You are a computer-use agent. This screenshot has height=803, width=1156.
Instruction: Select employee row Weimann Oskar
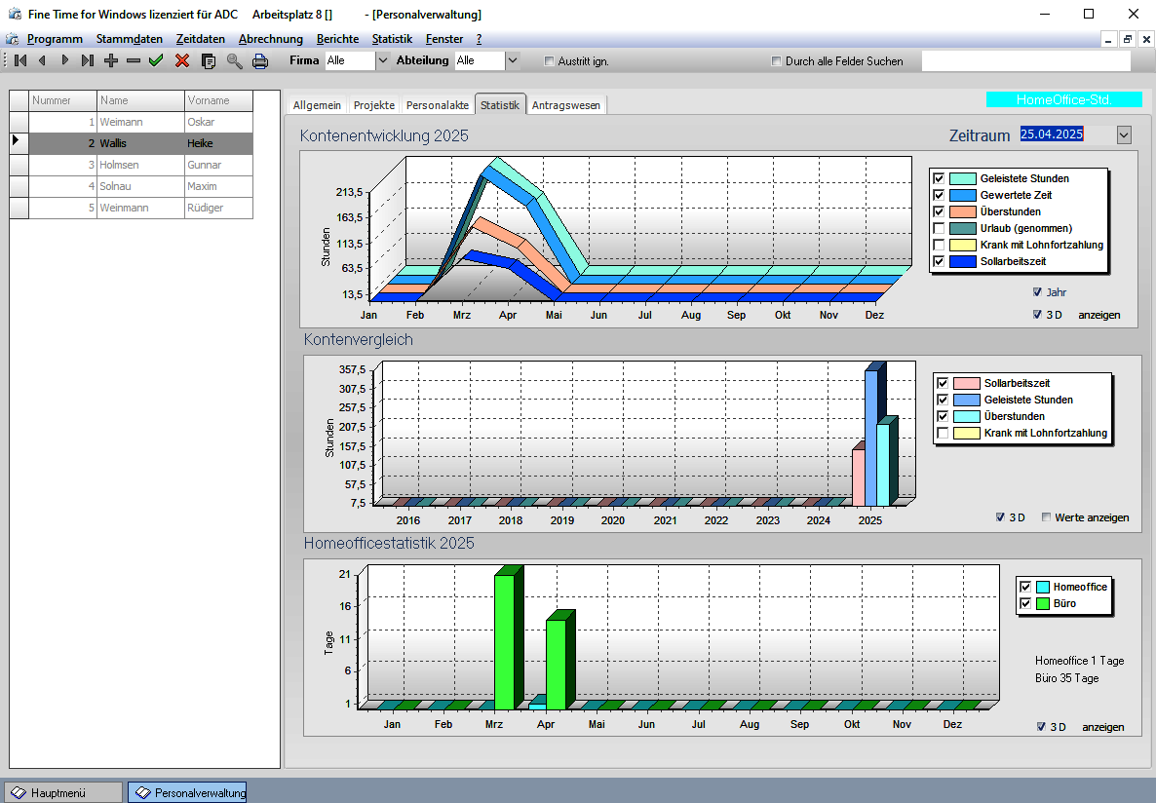[140, 122]
